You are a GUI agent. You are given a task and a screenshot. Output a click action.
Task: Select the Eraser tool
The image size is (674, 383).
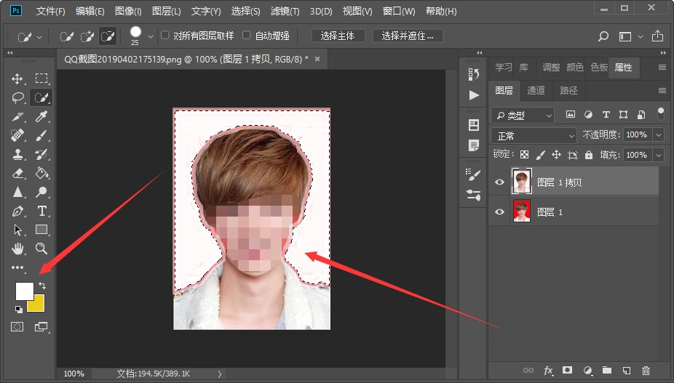[x=17, y=173]
